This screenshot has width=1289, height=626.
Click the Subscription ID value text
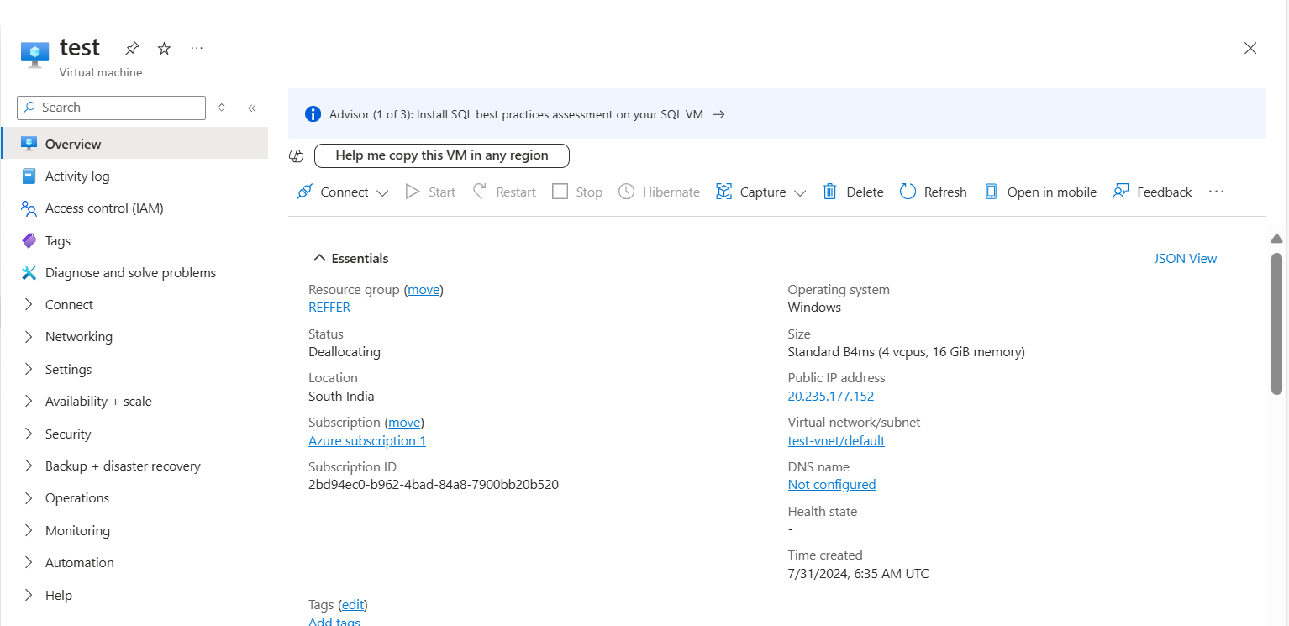pyautogui.click(x=434, y=484)
